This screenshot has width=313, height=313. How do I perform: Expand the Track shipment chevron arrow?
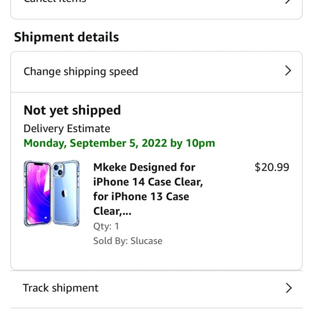pos(289,288)
